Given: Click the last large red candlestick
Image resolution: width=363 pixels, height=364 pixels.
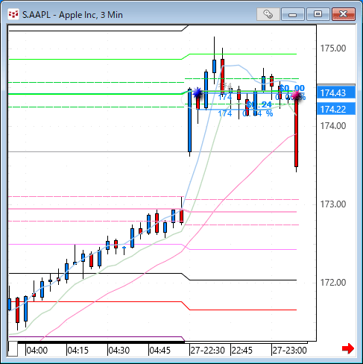Looking at the screenshot, I should click(x=296, y=132).
